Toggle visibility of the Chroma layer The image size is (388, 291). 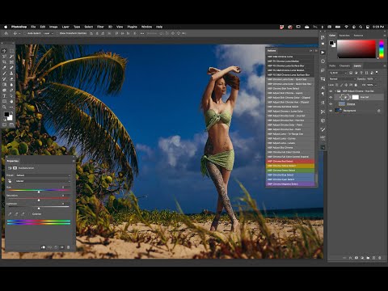331,104
